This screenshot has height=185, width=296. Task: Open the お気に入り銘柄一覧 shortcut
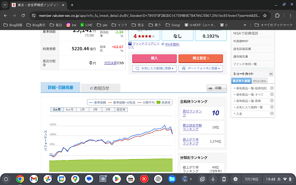click(x=249, y=107)
